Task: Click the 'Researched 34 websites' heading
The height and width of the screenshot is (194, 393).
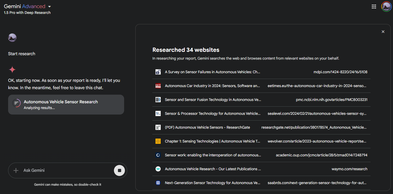Action: 186,50
